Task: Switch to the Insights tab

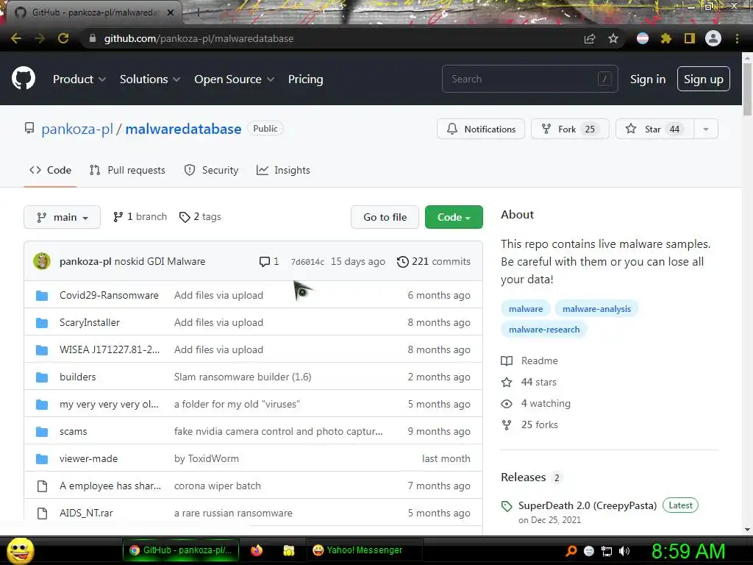Action: (283, 170)
